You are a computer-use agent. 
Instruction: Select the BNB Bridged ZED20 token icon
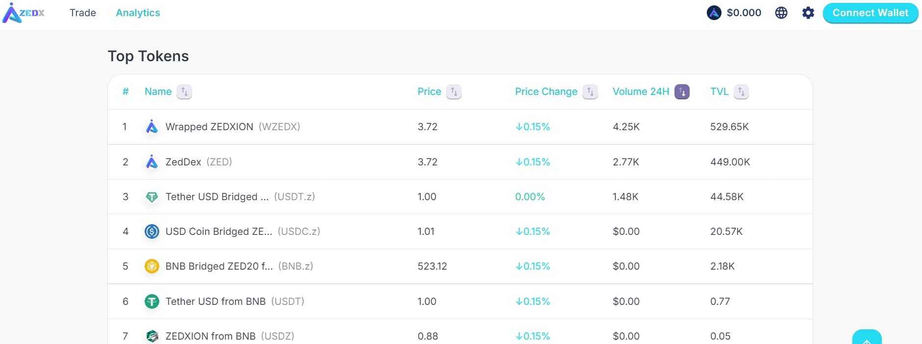pyautogui.click(x=152, y=266)
